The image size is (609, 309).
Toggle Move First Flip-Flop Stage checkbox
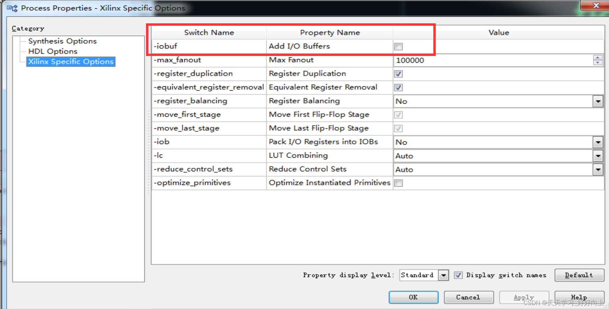pos(398,115)
